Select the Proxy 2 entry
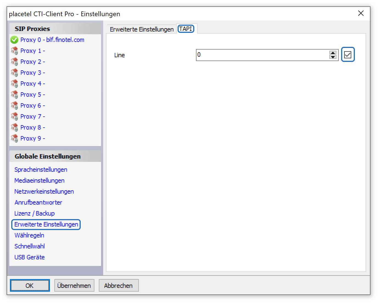Image resolution: width=379 pixels, height=304 pixels. point(33,62)
